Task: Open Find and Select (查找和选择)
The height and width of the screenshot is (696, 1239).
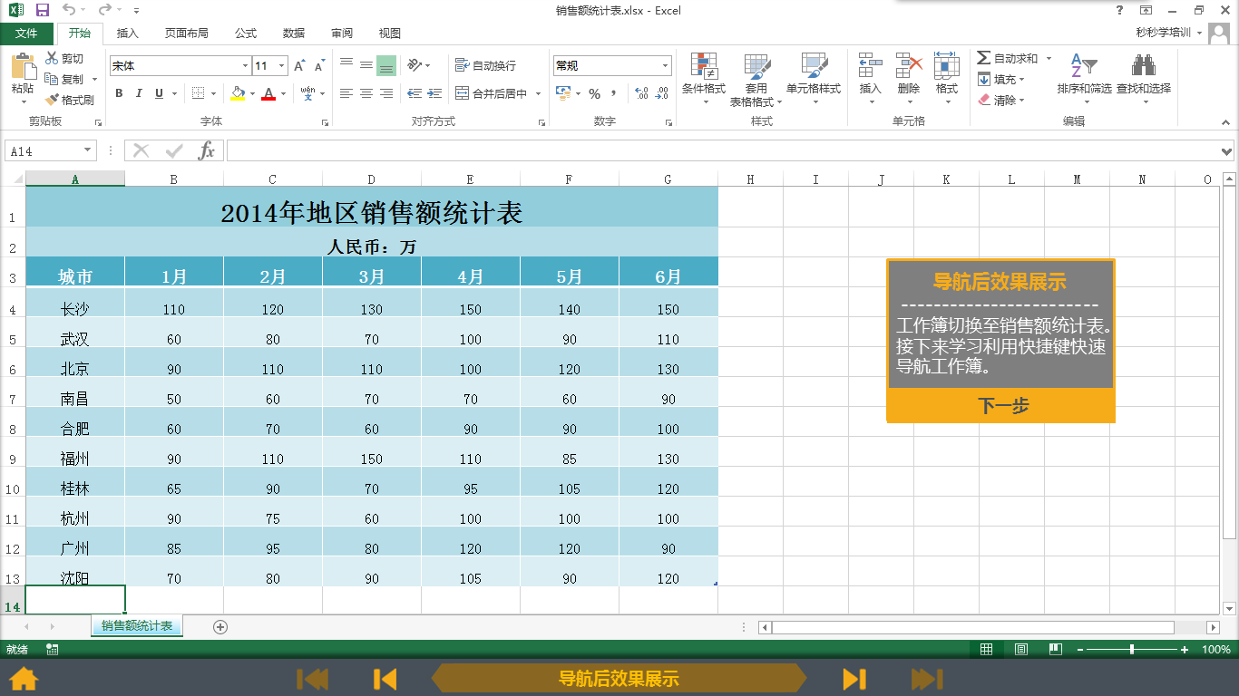Action: [x=1143, y=79]
